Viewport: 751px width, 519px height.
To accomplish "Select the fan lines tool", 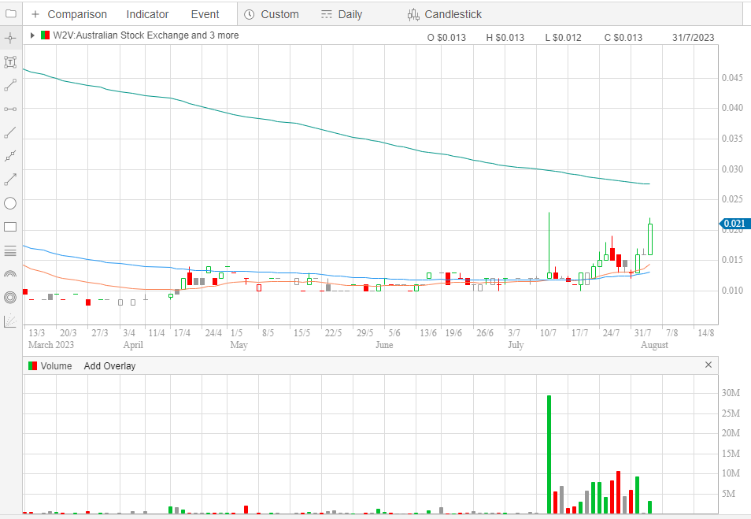I will 10,321.
